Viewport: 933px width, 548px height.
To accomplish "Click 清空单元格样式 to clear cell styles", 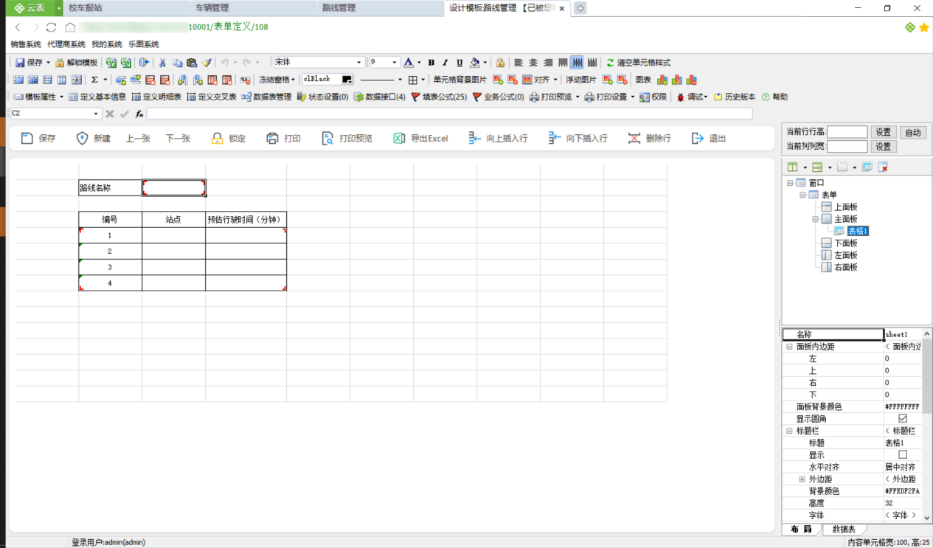I will [x=638, y=63].
